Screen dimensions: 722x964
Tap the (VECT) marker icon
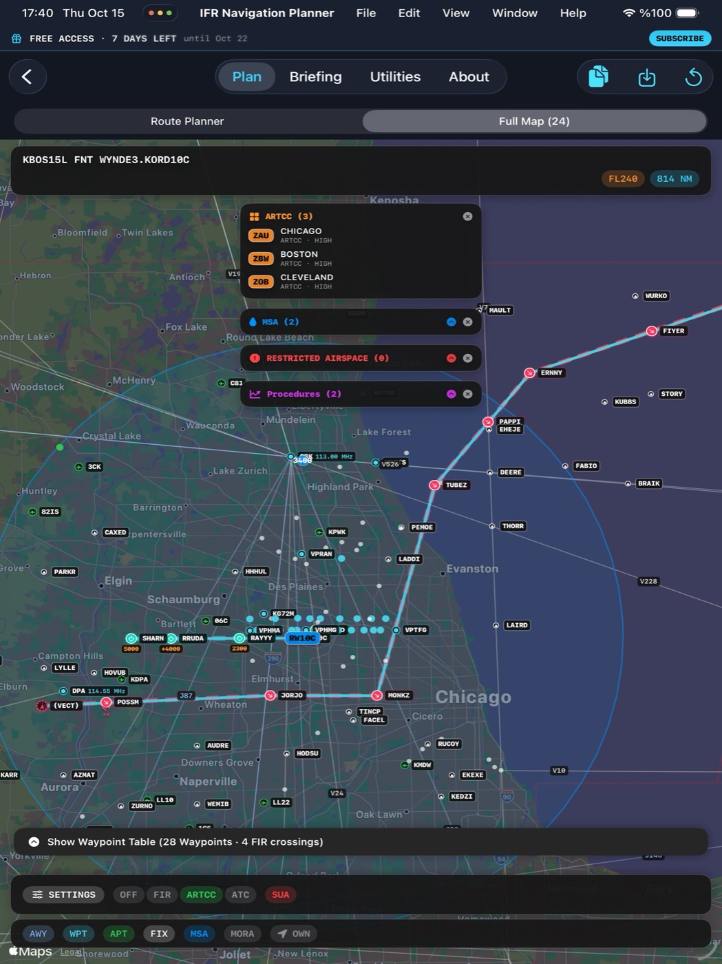point(42,706)
